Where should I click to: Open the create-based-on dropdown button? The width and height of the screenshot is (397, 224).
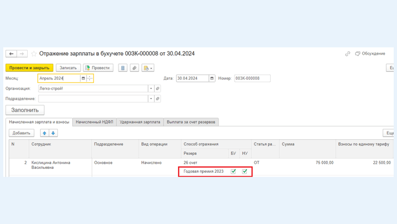point(147,68)
